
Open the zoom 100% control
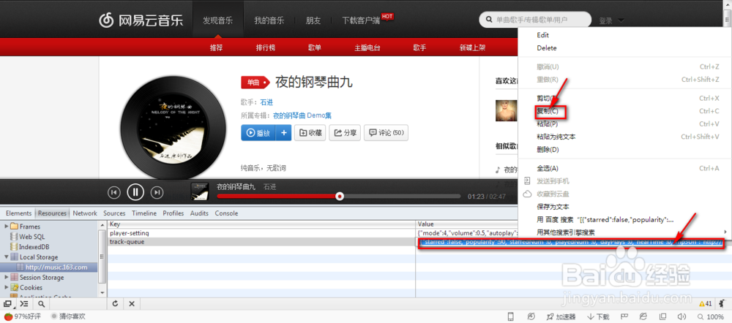point(710,317)
